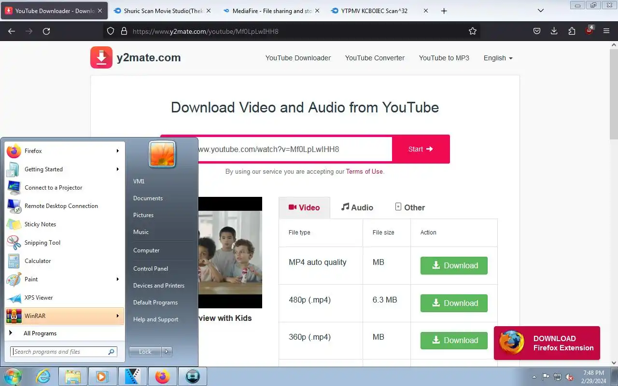The height and width of the screenshot is (386, 618).
Task: Open Internet Explorer from the taskbar
Action: pyautogui.click(x=43, y=376)
